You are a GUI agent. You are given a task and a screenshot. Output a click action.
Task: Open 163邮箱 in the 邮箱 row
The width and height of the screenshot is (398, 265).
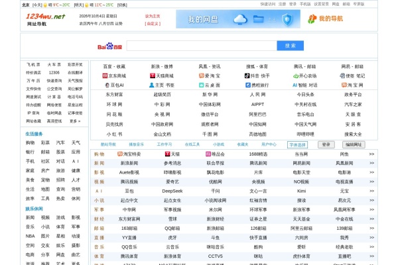click(129, 229)
